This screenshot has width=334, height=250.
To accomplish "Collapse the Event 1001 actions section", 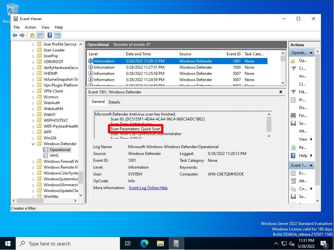I will (311, 165).
